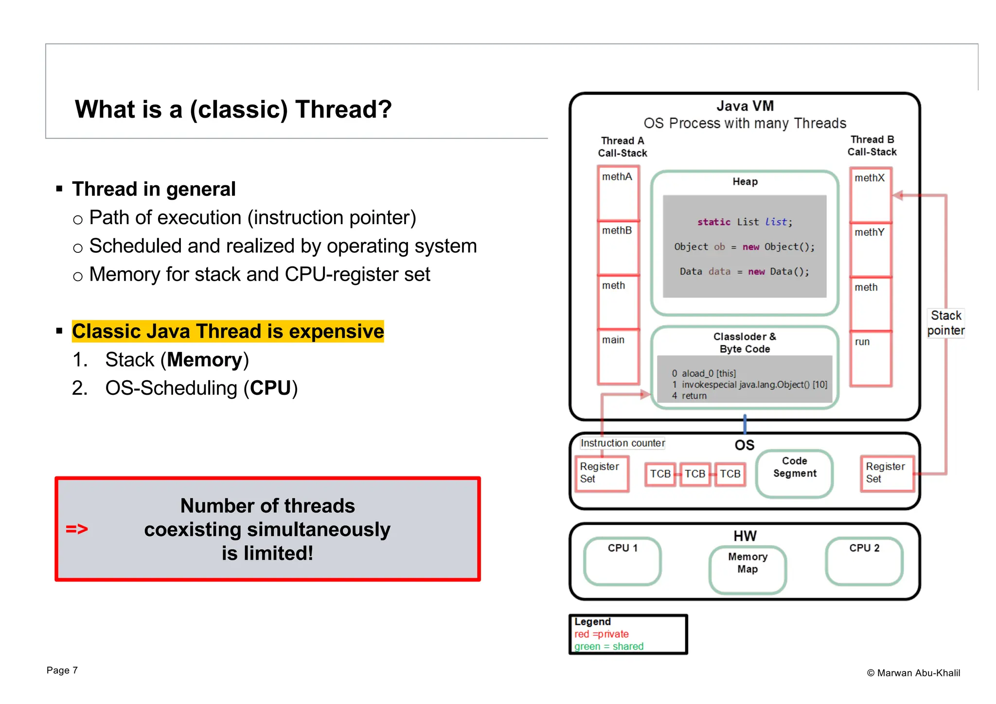Select the run frame in Thread B

[x=870, y=359]
